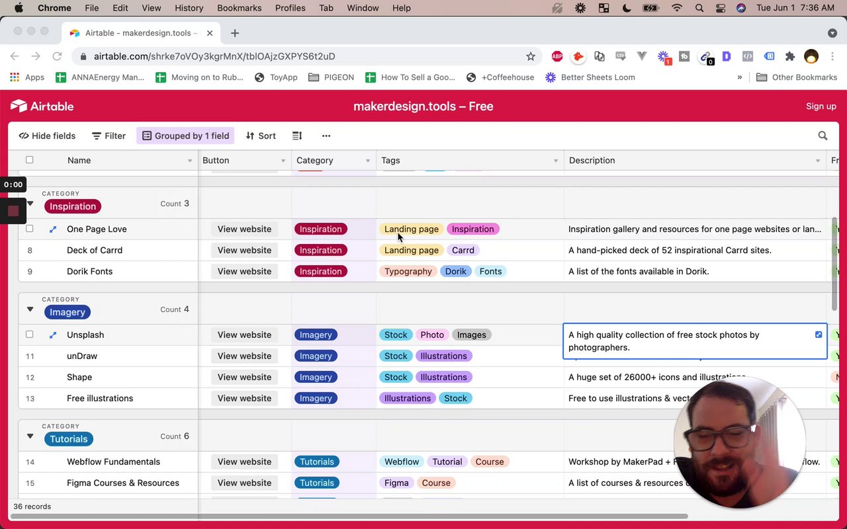Screen dimensions: 847x529
Task: Click Grouped by 1 field
Action: (185, 136)
